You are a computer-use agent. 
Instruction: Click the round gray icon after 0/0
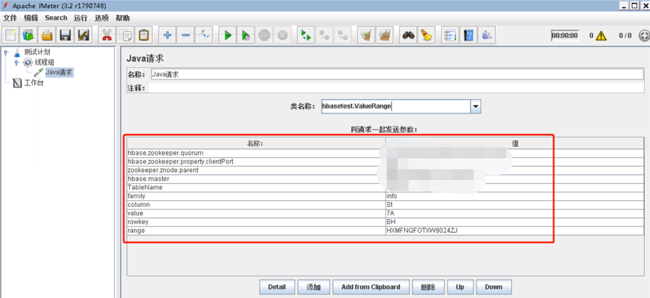tap(643, 35)
